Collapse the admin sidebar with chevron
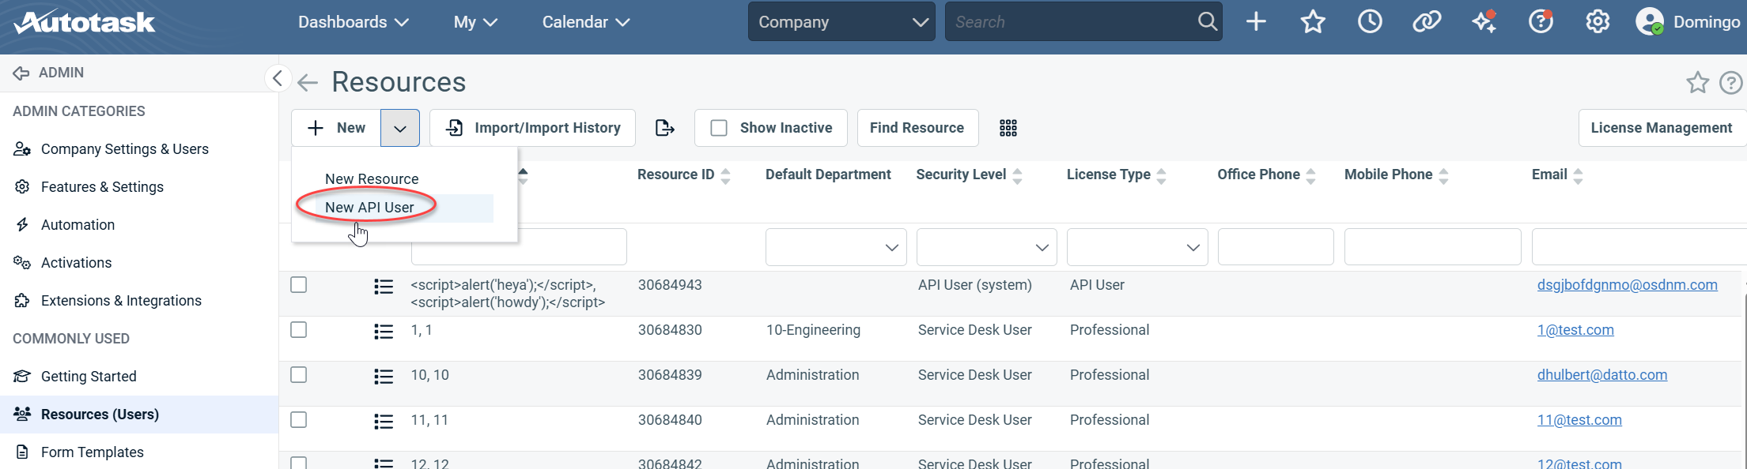The image size is (1747, 469). (277, 78)
